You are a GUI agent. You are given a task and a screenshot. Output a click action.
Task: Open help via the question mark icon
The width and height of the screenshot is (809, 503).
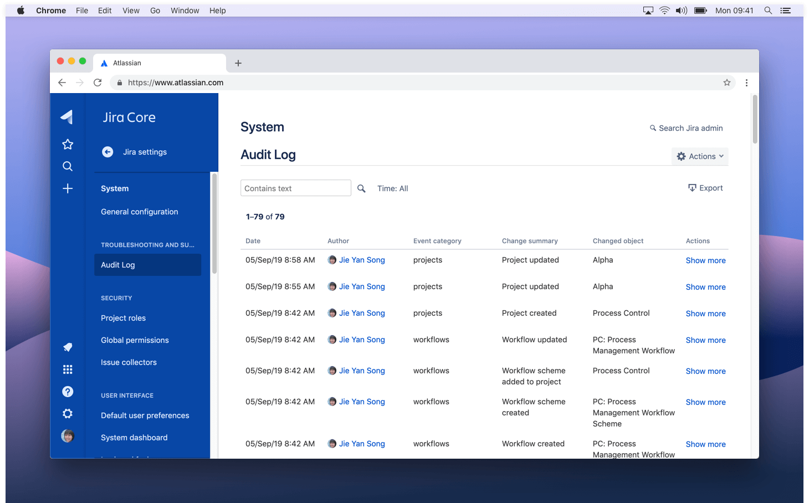(67, 392)
